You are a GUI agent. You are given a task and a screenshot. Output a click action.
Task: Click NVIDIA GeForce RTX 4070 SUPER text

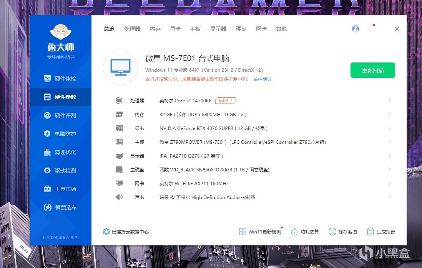point(213,128)
